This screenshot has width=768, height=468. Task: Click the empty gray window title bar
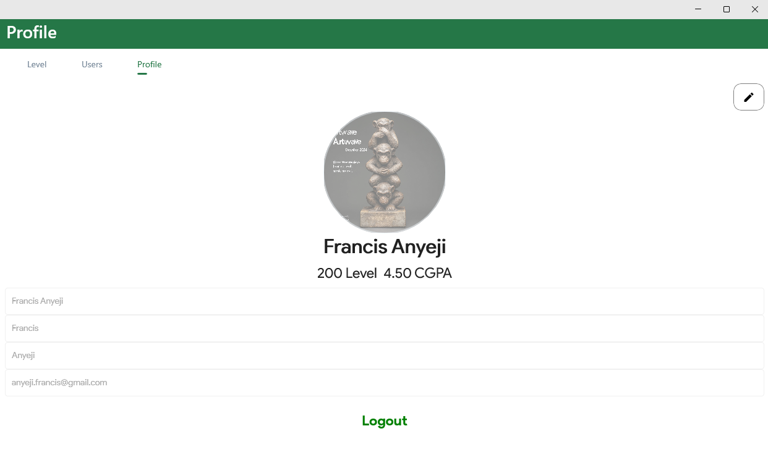tap(340, 9)
